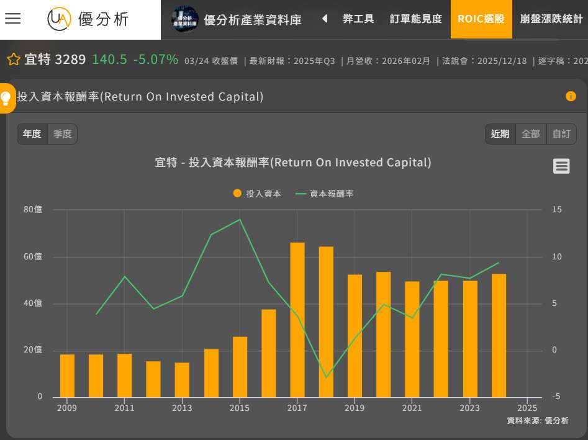This screenshot has width=588, height=440.
Task: Open the hamburger navigation menu
Action: point(12,19)
